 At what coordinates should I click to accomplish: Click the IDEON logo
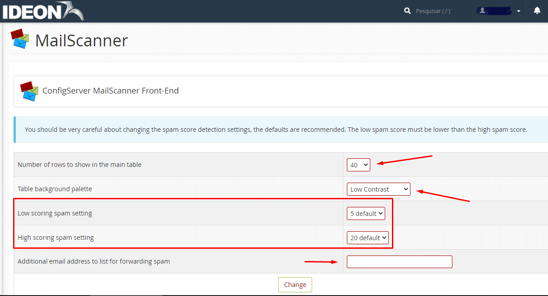pos(42,10)
